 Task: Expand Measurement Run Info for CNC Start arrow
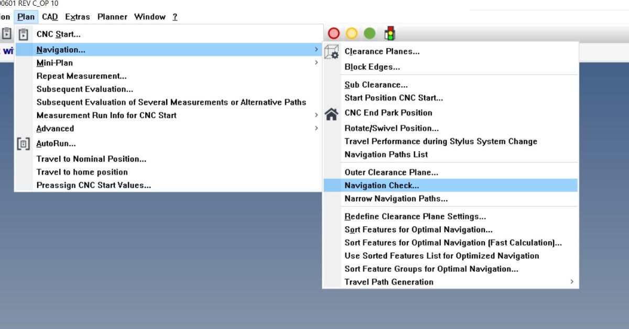(316, 115)
